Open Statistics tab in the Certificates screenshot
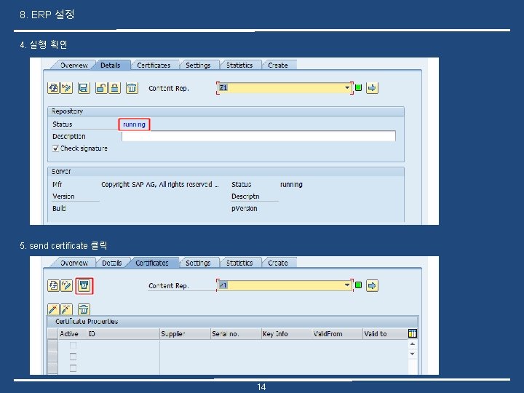The height and width of the screenshot is (393, 524). pyautogui.click(x=239, y=263)
